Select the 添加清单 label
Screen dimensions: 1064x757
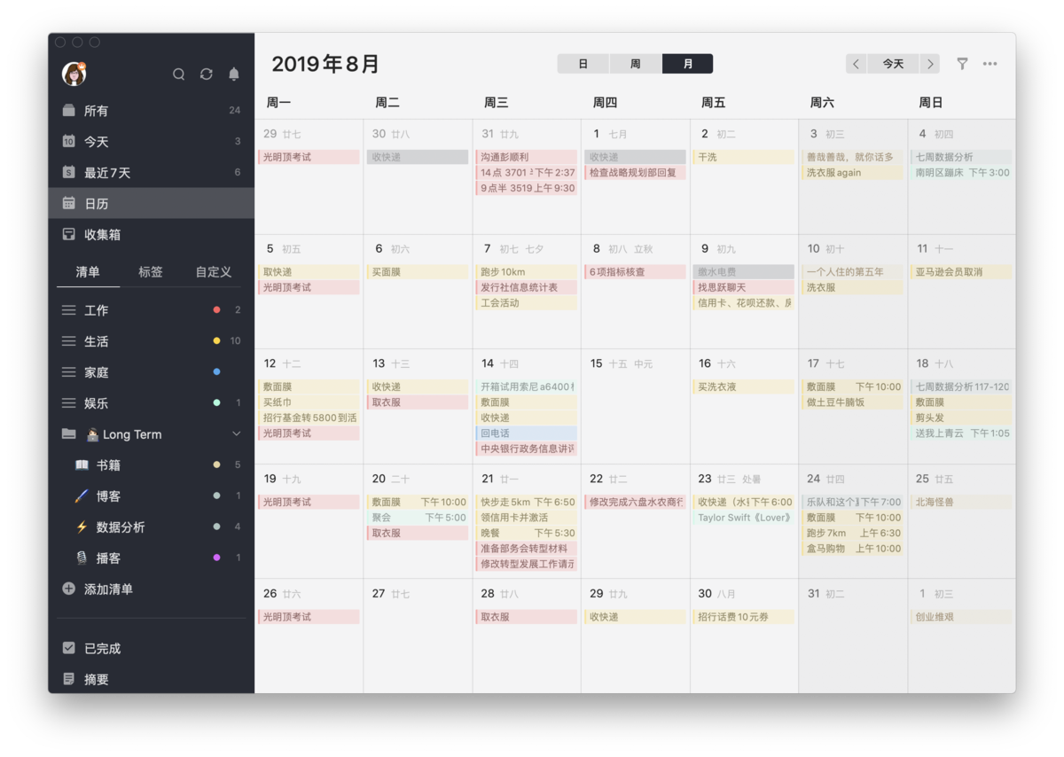pos(108,589)
